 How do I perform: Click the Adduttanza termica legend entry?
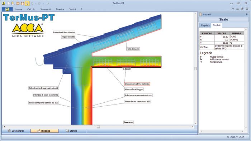point(219,59)
